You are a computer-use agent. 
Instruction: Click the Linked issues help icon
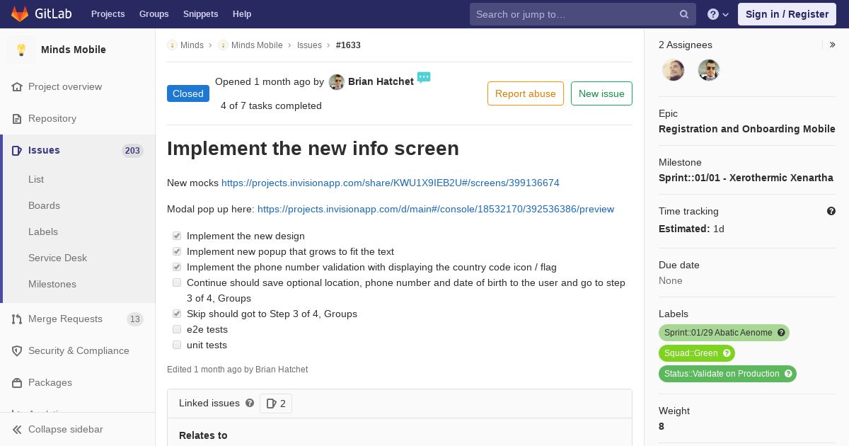tap(250, 403)
